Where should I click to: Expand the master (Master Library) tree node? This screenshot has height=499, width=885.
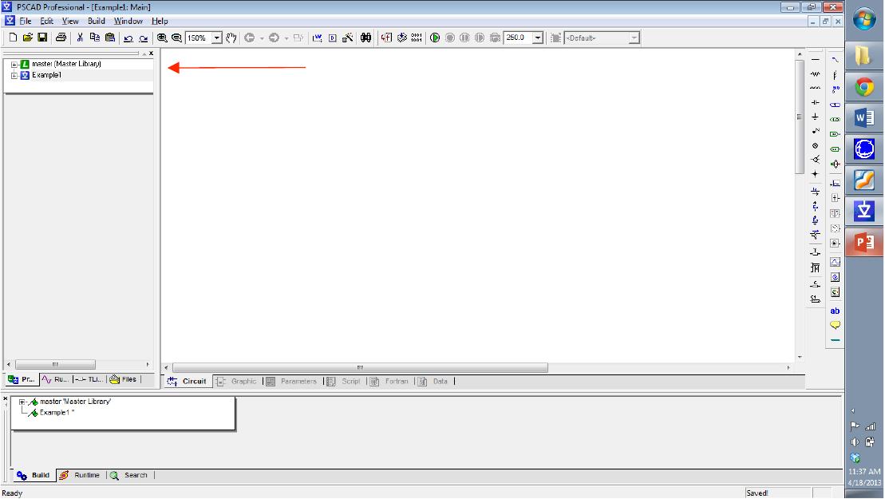point(14,64)
